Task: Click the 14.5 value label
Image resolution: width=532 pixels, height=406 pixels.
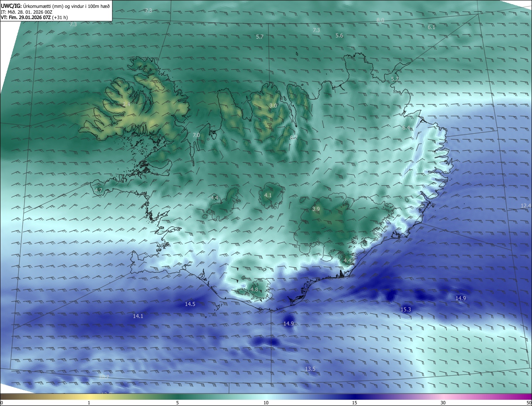Action: [x=190, y=304]
